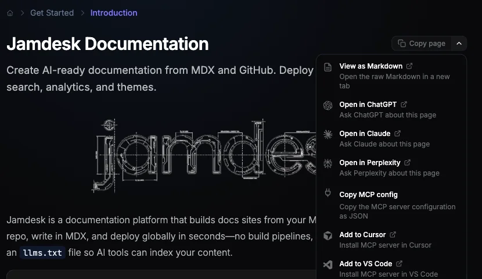
Task: Click the Markdown document icon
Action: pyautogui.click(x=328, y=67)
